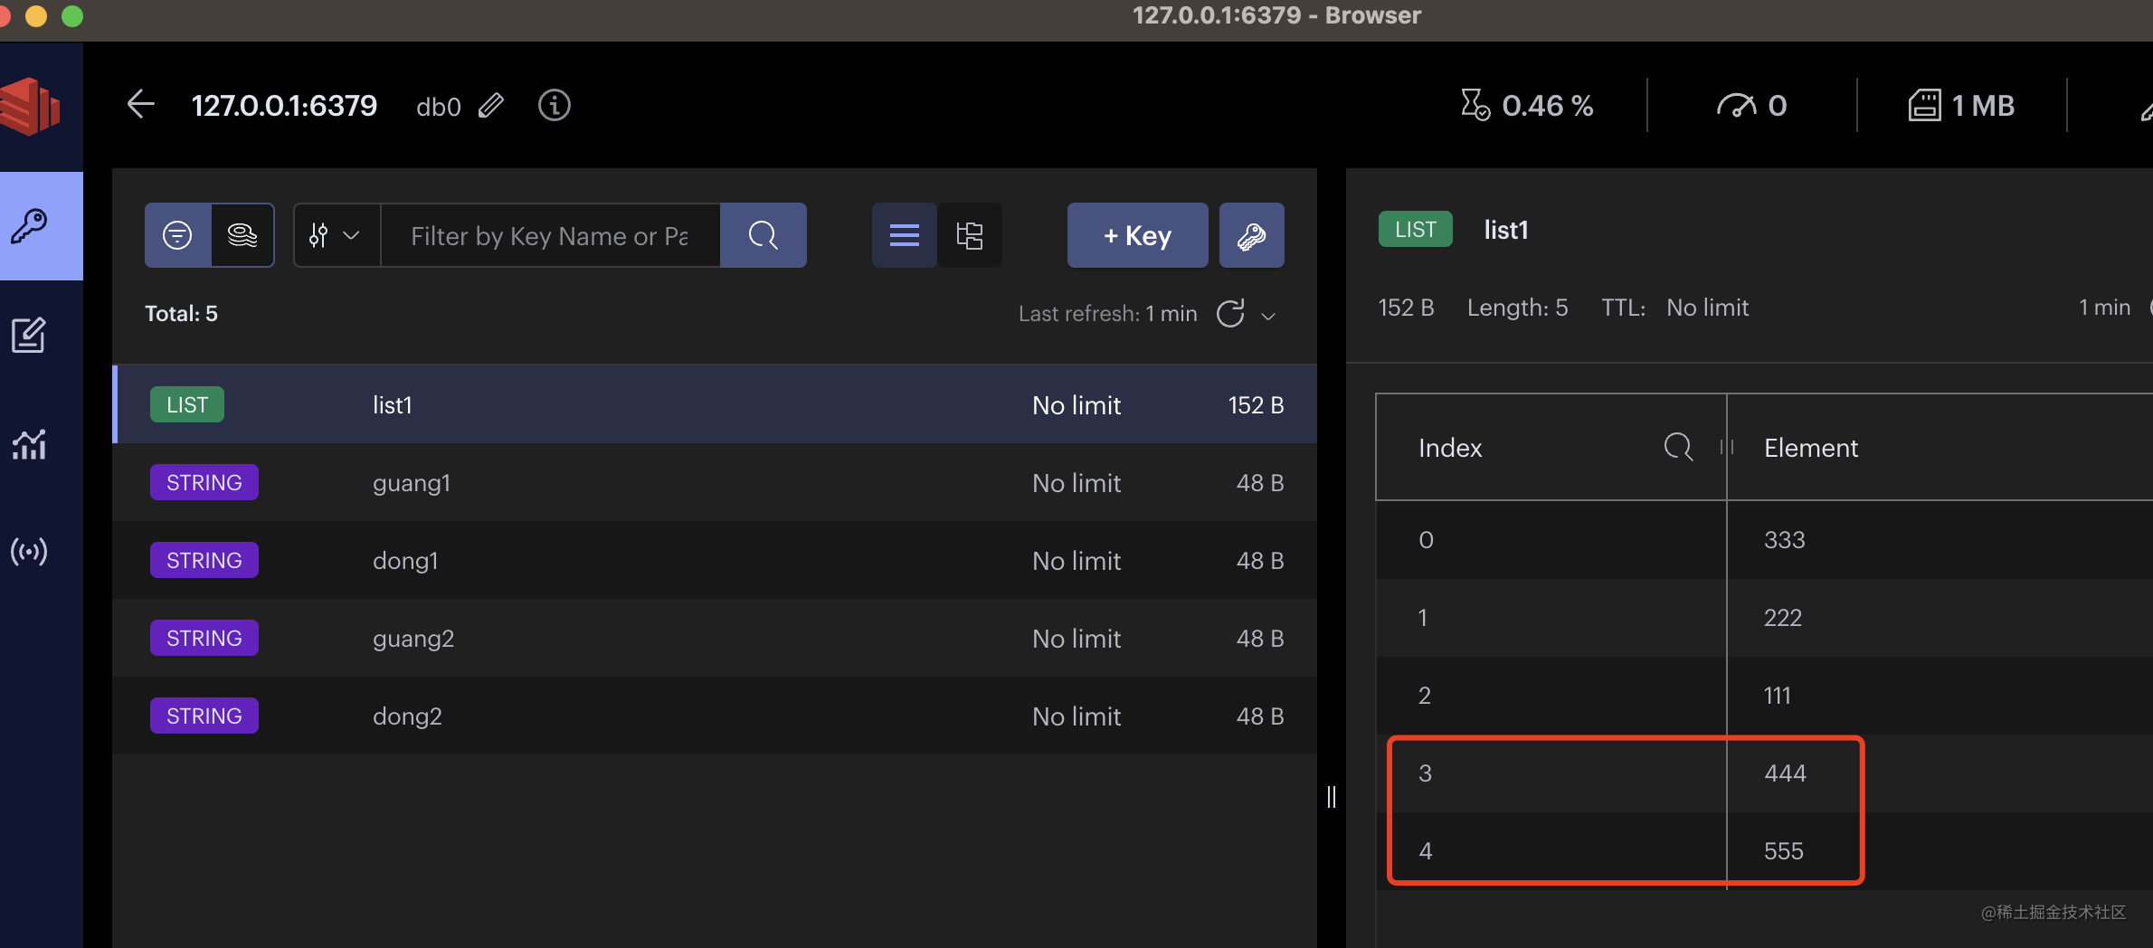
Task: Switch to Search by Values mode
Action: [x=242, y=235]
